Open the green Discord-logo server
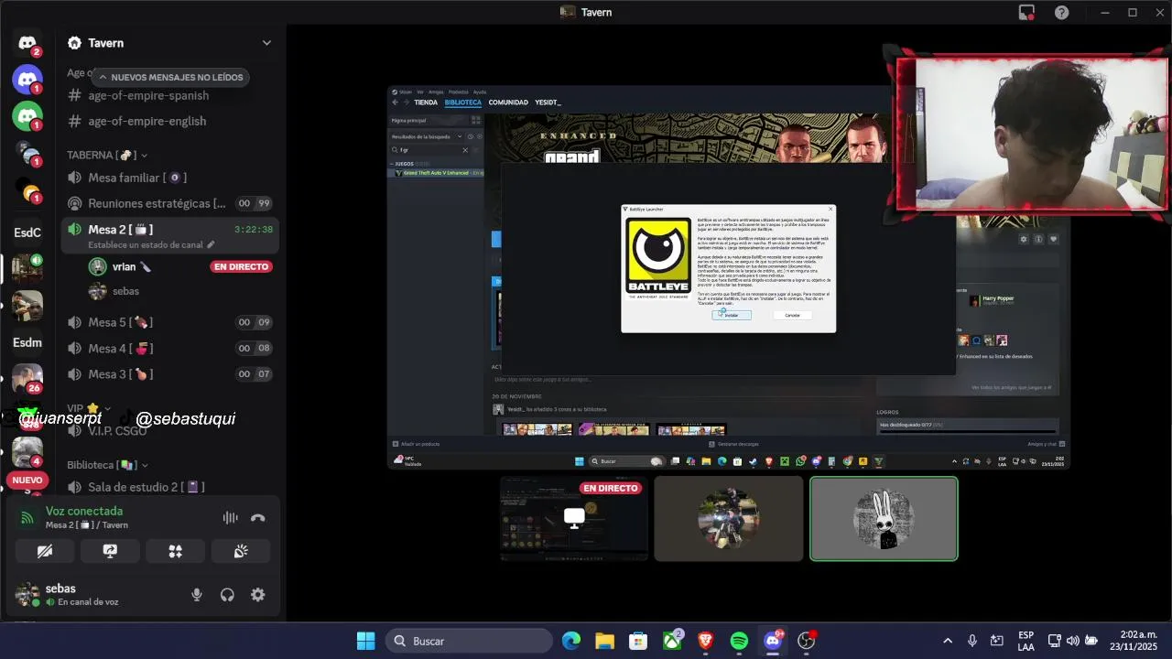The image size is (1172, 659). click(x=27, y=116)
